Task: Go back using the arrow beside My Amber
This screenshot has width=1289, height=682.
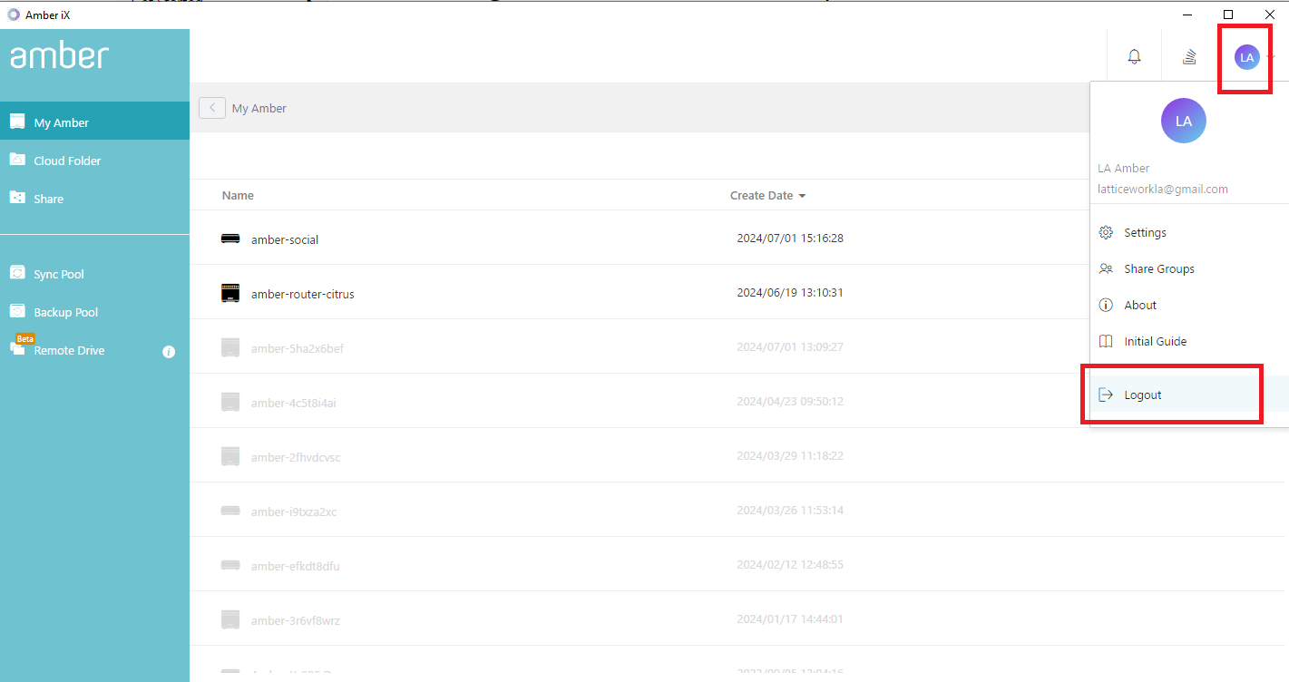Action: 212,108
